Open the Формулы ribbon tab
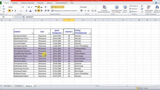160x90 pixels. click(x=40, y=3)
